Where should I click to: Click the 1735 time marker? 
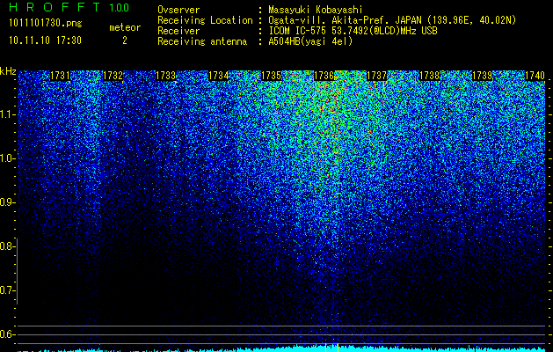click(x=271, y=76)
